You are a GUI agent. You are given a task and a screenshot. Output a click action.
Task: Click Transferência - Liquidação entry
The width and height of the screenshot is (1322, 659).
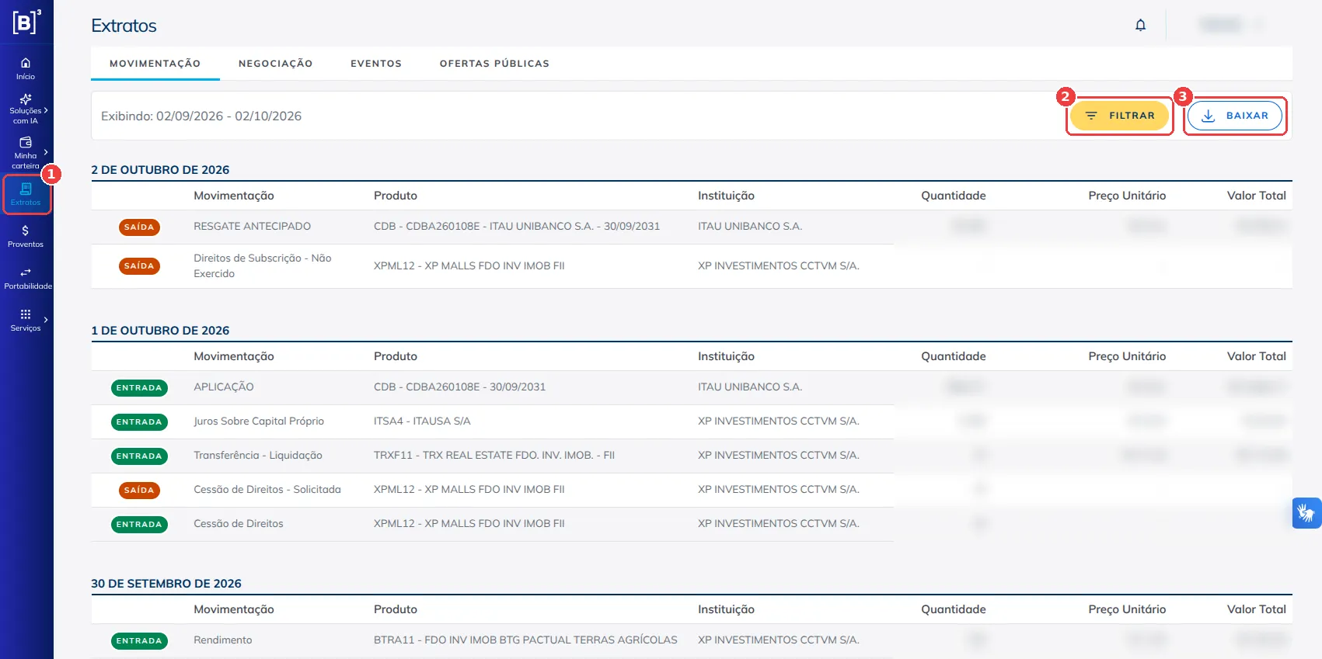[258, 456]
